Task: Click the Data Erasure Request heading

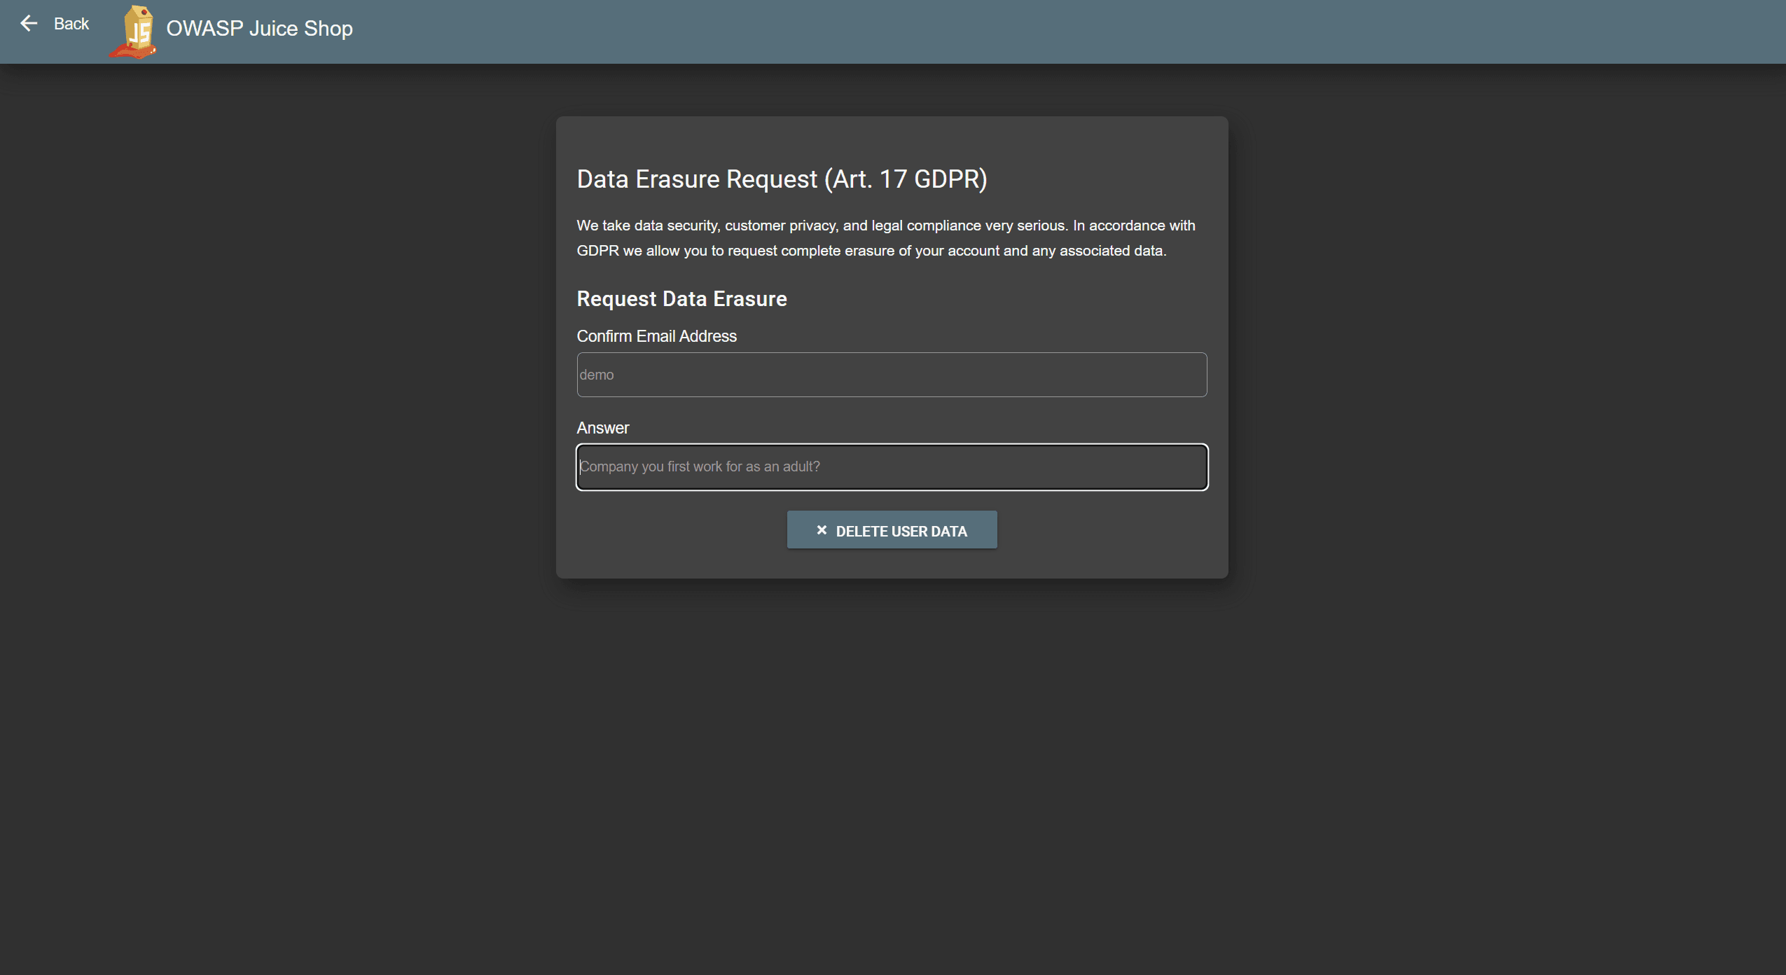Action: pyautogui.click(x=782, y=179)
